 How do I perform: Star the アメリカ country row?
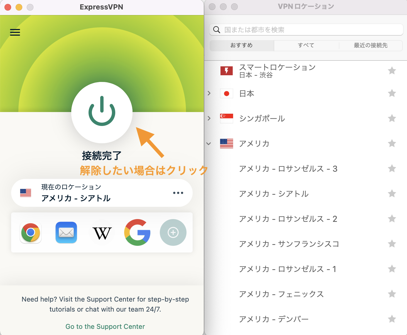coord(392,143)
